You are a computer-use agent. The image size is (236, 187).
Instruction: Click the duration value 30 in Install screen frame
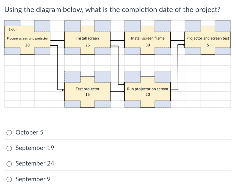pos(147,45)
